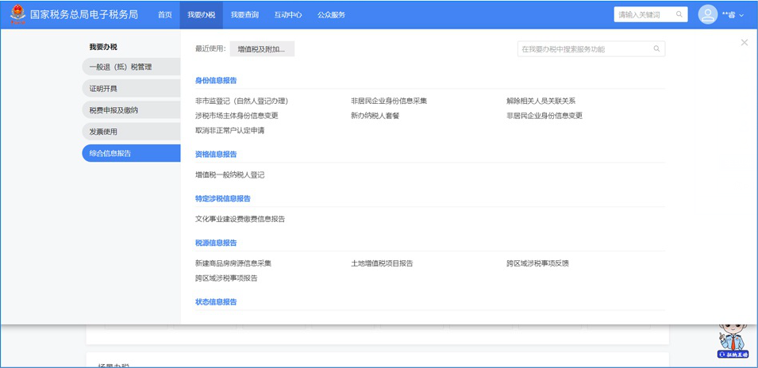This screenshot has height=368, width=758.
Task: Click the 在我要办税中搜索服务功能 search field
Action: pos(583,49)
